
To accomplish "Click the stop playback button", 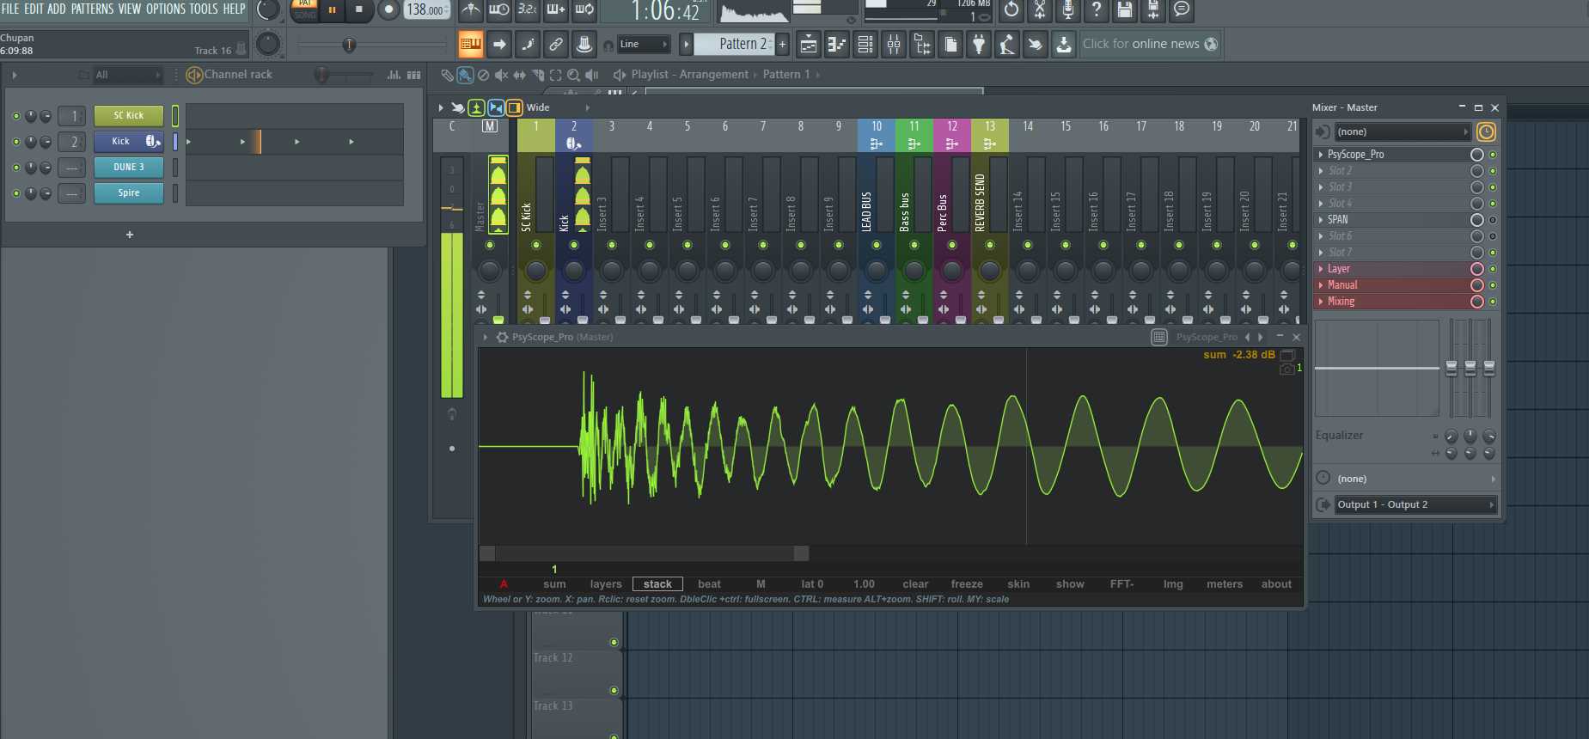I will 359,10.
